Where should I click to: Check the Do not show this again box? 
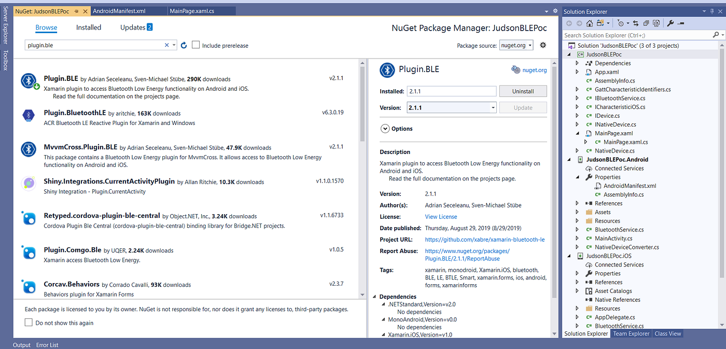tap(29, 323)
